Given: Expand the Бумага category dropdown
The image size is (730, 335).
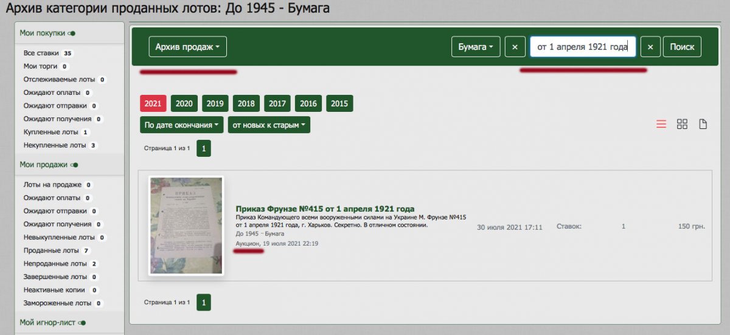Looking at the screenshot, I should [x=475, y=47].
